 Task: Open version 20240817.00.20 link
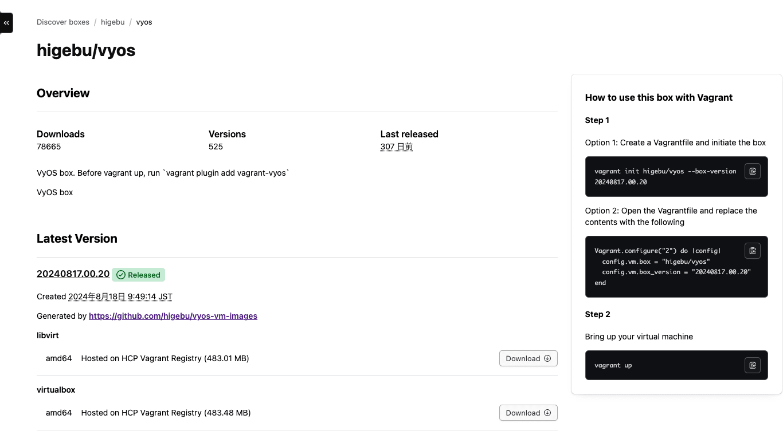[x=73, y=274]
